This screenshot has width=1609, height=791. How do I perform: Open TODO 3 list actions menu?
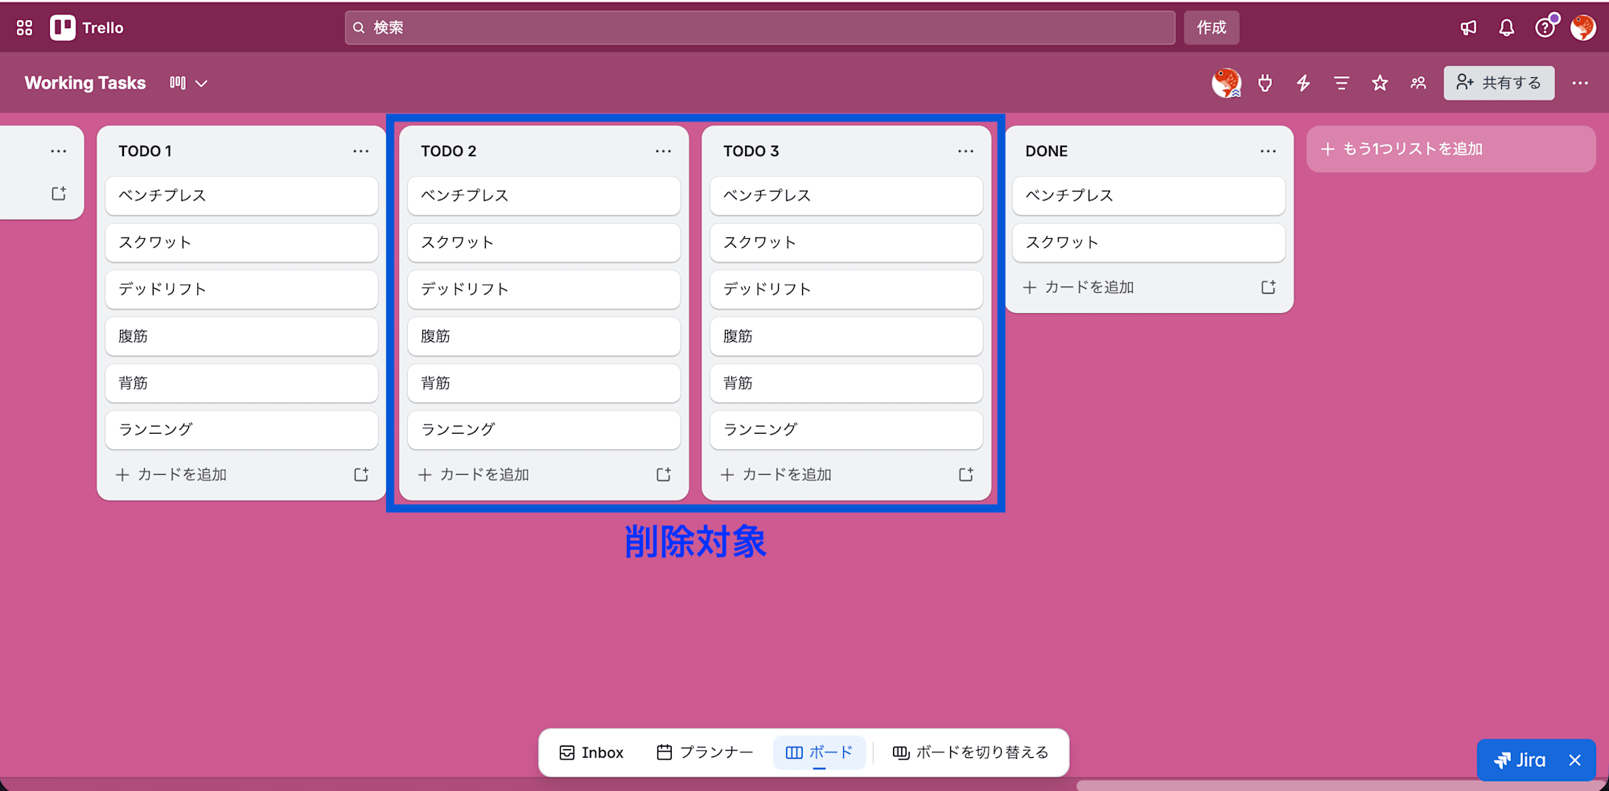(x=966, y=151)
